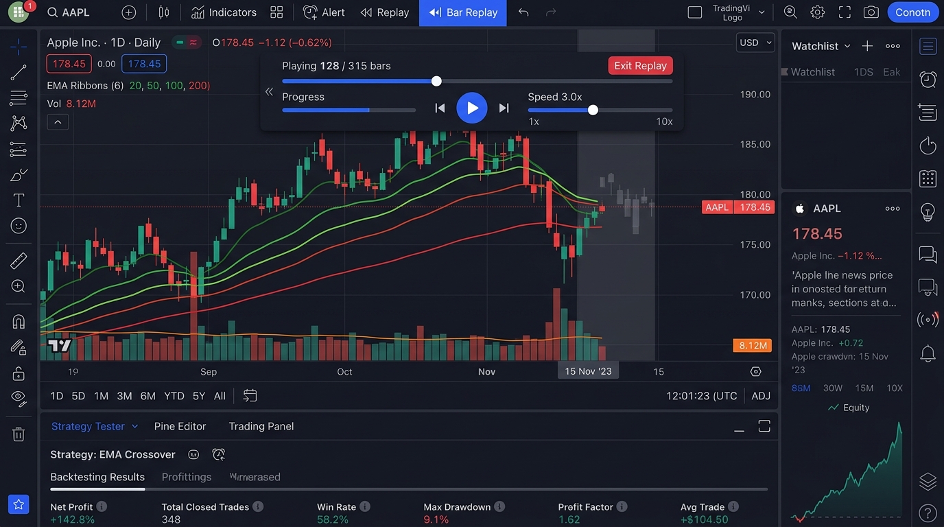Image resolution: width=944 pixels, height=527 pixels.
Task: Maximize the bottom strategy panel
Action: tap(764, 427)
